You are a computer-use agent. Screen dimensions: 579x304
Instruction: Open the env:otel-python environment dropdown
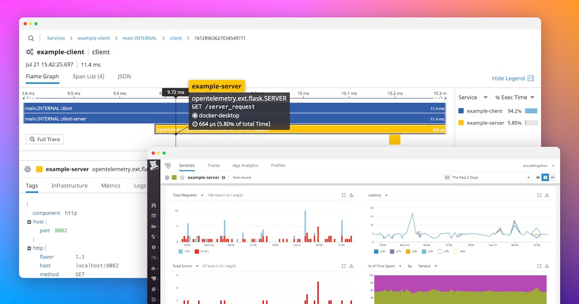[538, 166]
